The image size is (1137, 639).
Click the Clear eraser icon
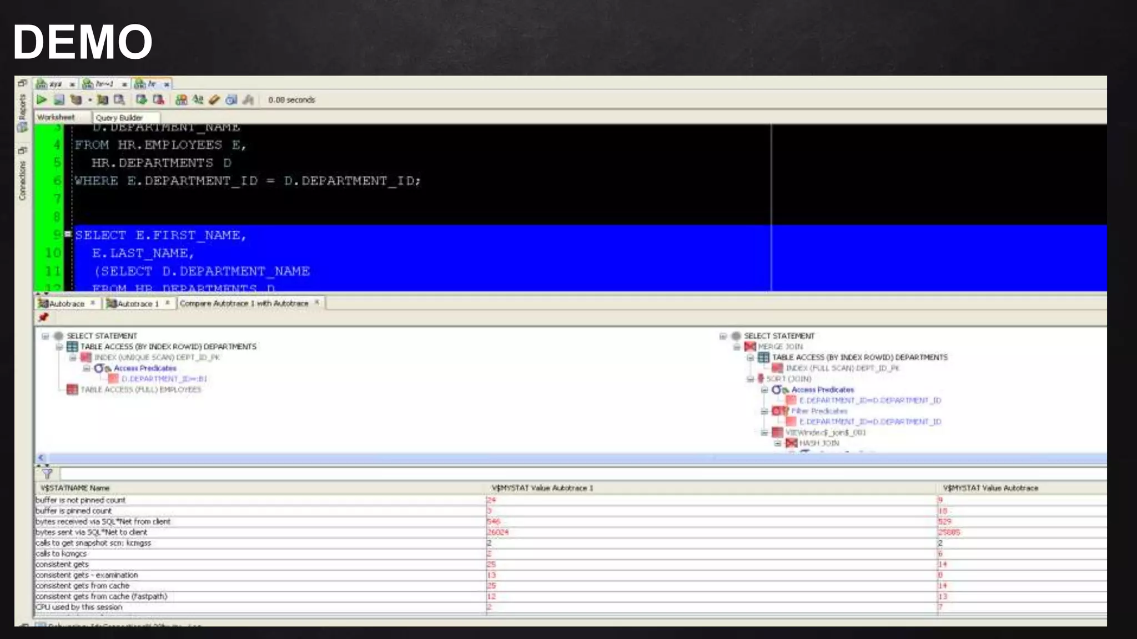click(x=214, y=100)
